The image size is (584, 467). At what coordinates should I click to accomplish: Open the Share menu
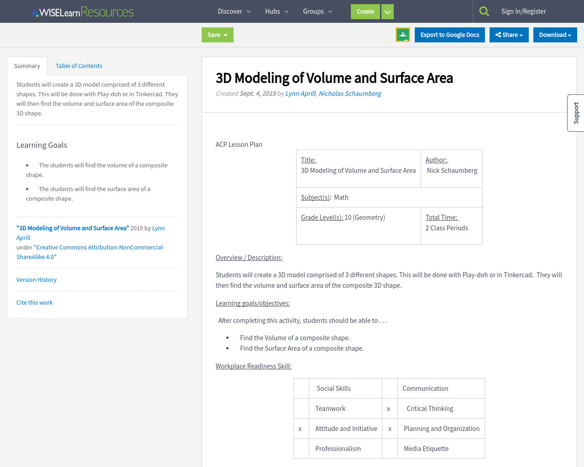tap(509, 35)
